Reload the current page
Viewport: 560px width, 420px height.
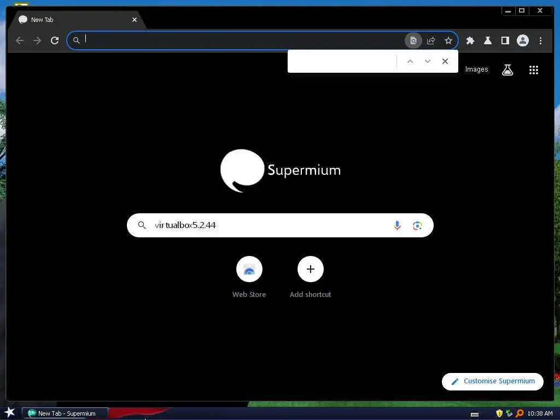point(55,40)
